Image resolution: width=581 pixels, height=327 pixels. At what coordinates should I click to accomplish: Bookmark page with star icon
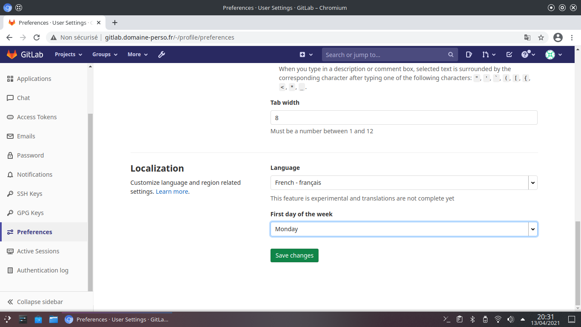541,37
